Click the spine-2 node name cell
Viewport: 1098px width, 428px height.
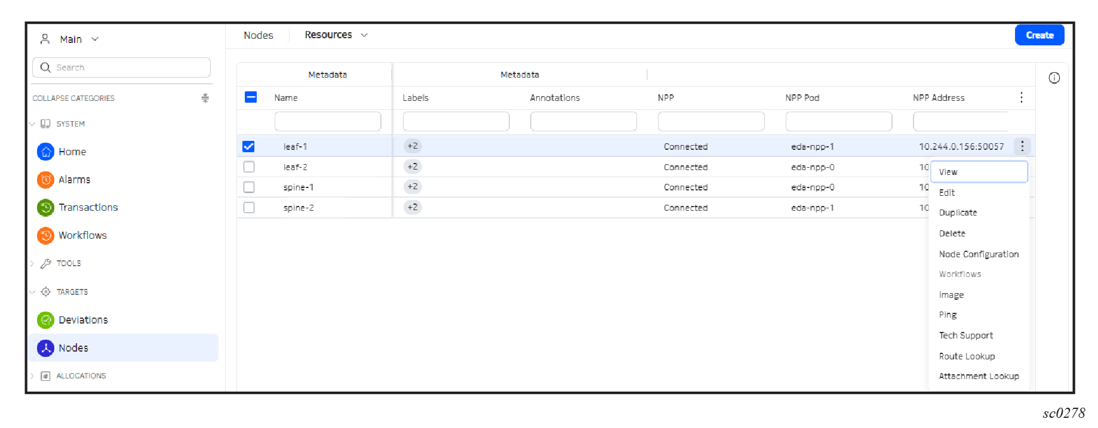coord(299,208)
